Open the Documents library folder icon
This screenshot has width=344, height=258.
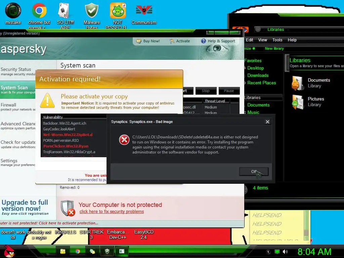(298, 83)
